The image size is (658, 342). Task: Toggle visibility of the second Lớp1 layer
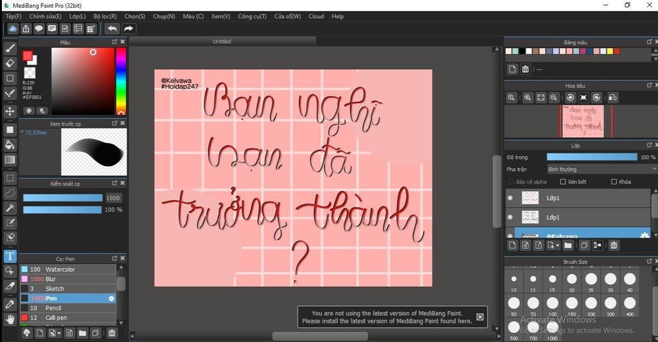(510, 217)
